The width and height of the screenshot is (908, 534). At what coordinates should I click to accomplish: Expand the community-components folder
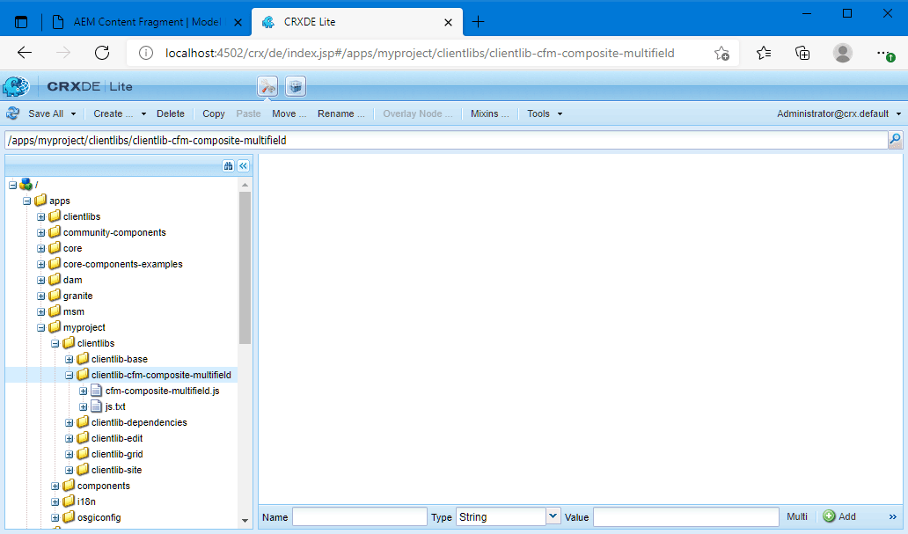tap(40, 233)
